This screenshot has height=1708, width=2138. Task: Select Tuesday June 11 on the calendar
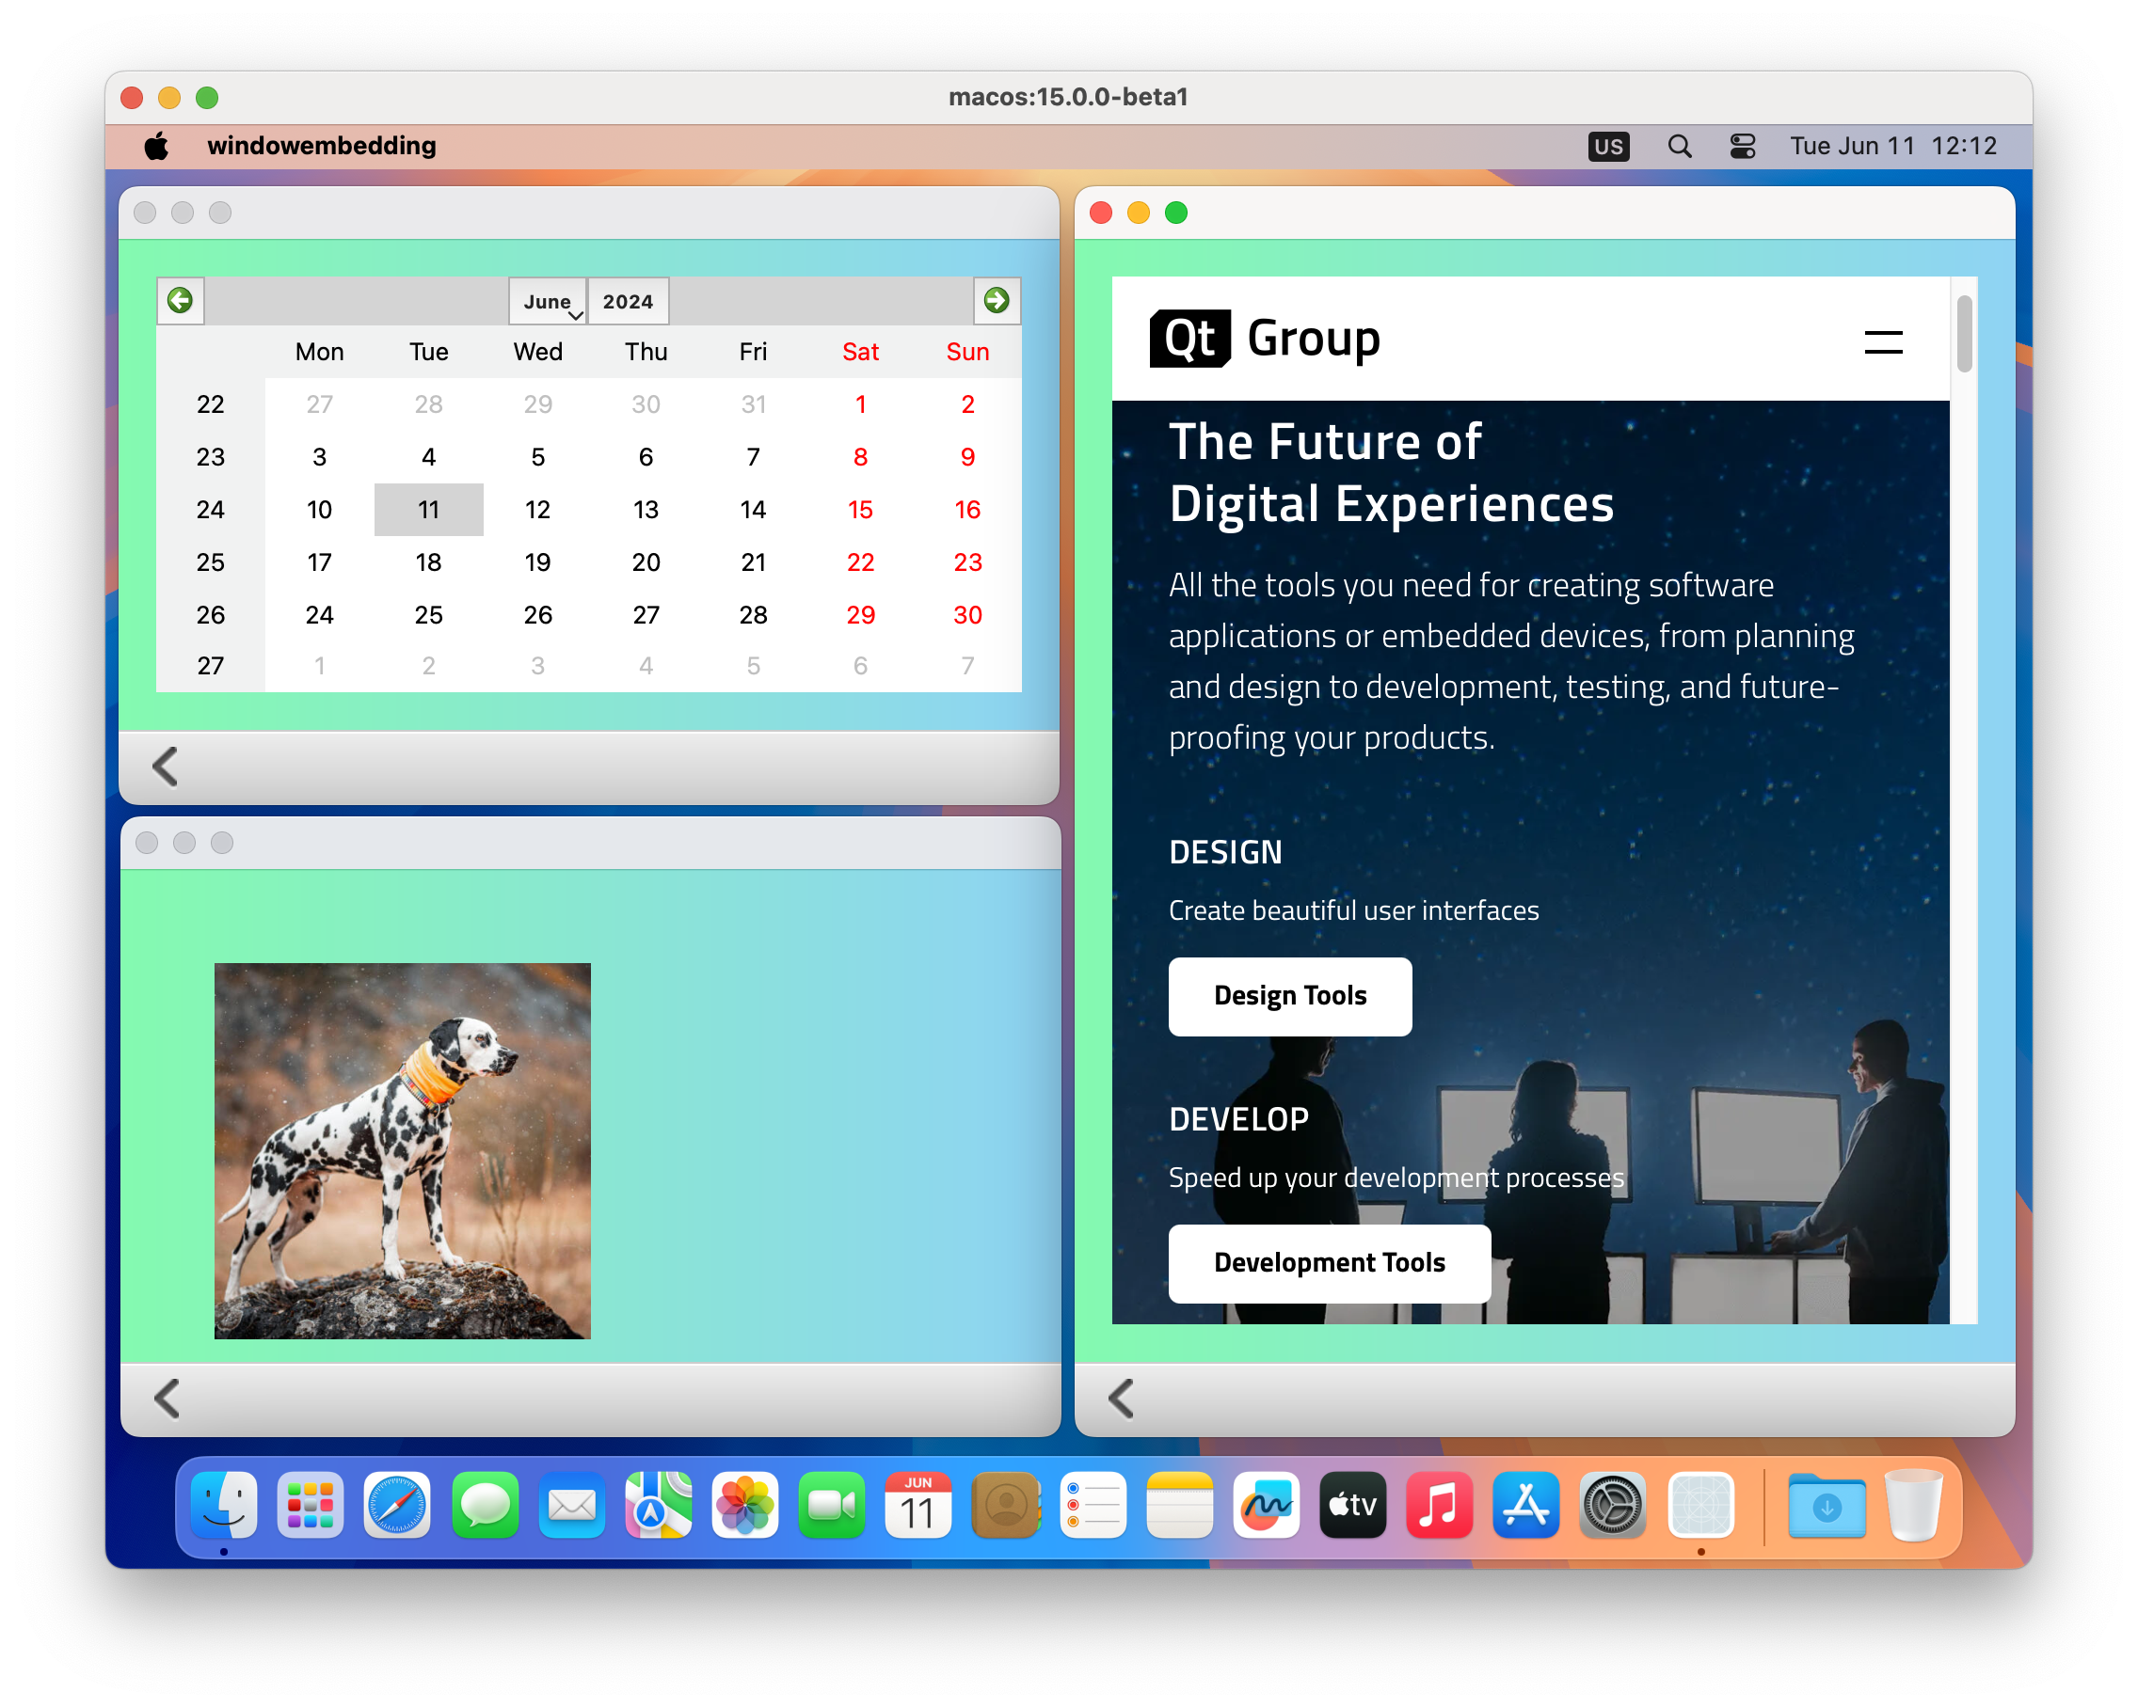[x=429, y=509]
